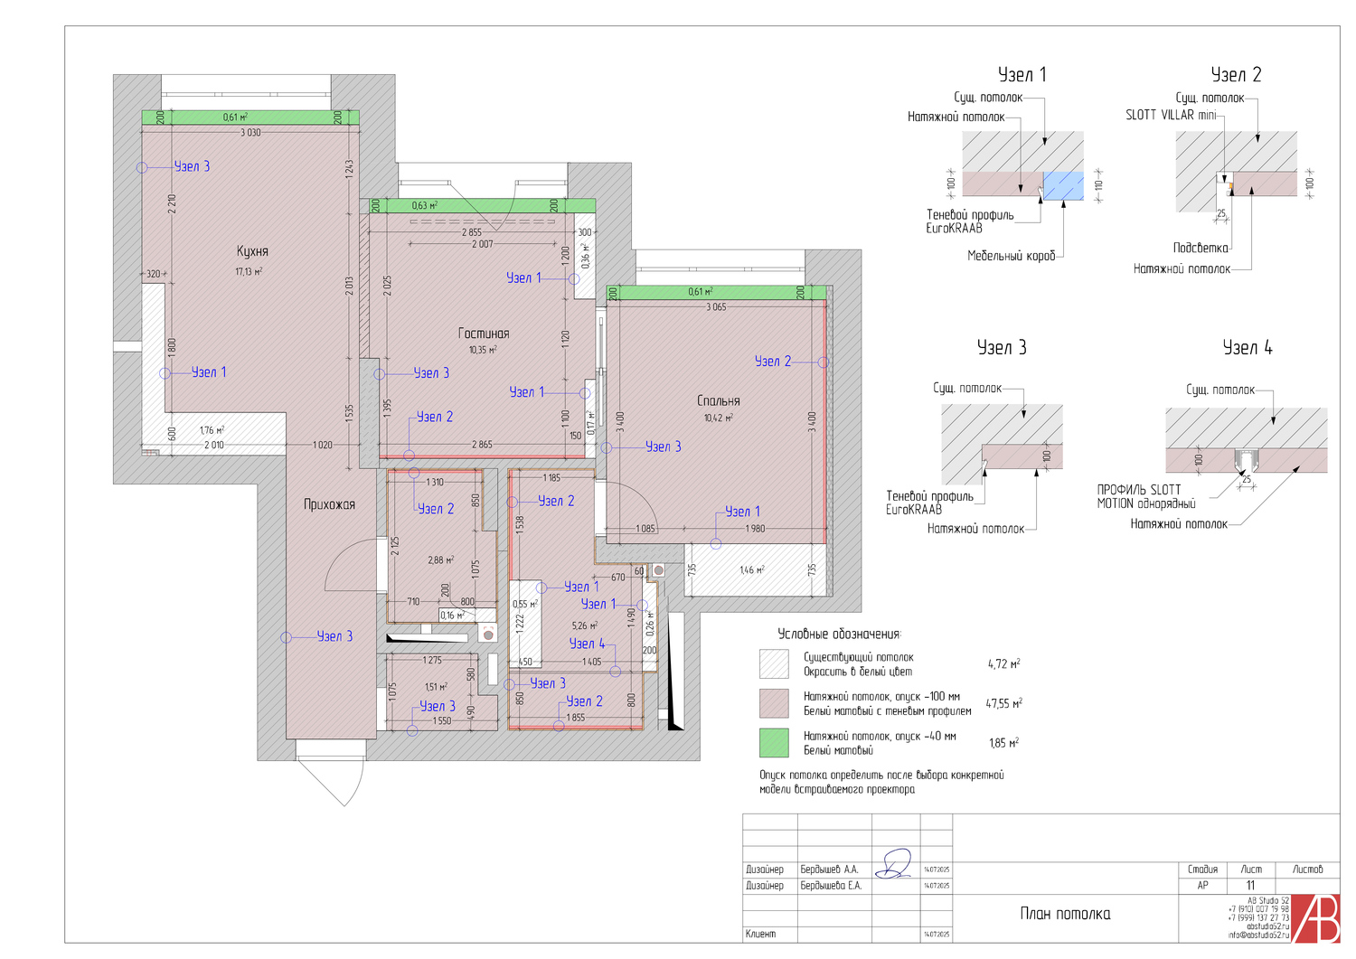Click the designer's signature in the title block
The image size is (1356, 959).
pyautogui.click(x=896, y=864)
